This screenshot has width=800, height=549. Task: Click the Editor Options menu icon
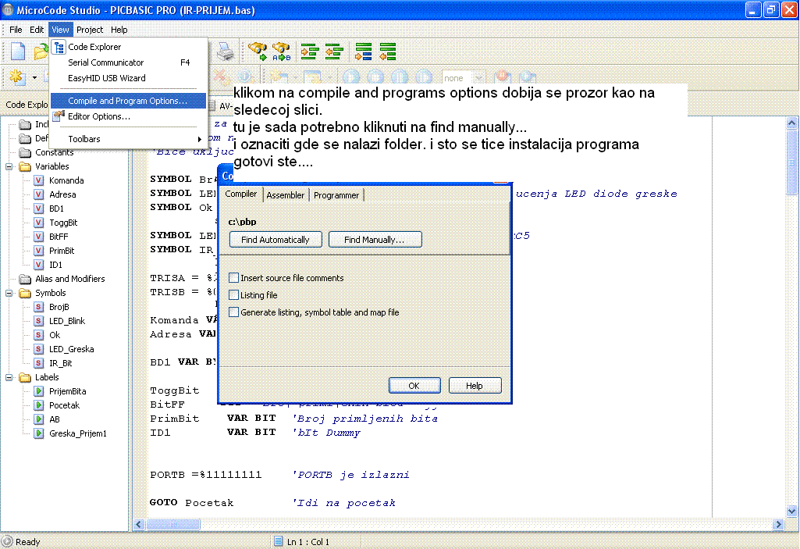coord(59,116)
